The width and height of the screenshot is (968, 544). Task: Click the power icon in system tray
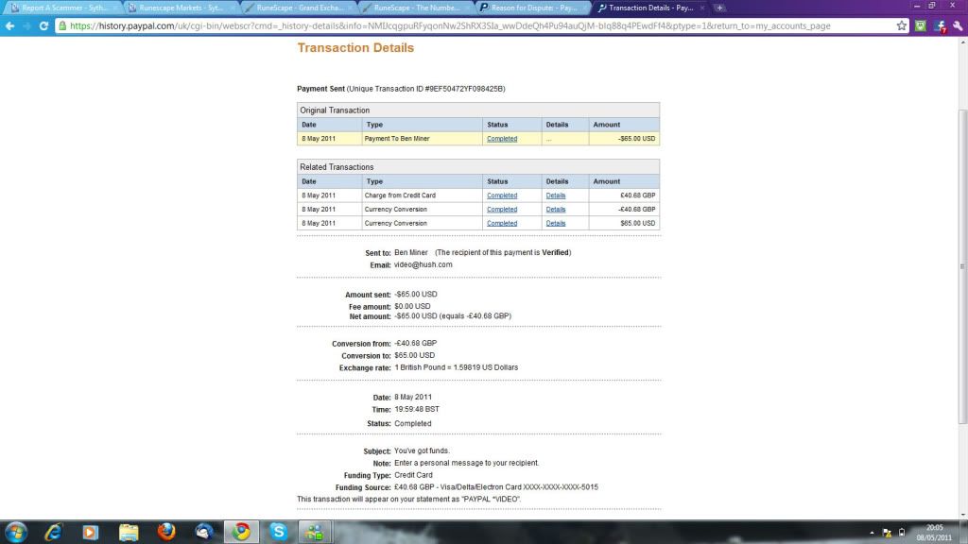pos(902,533)
